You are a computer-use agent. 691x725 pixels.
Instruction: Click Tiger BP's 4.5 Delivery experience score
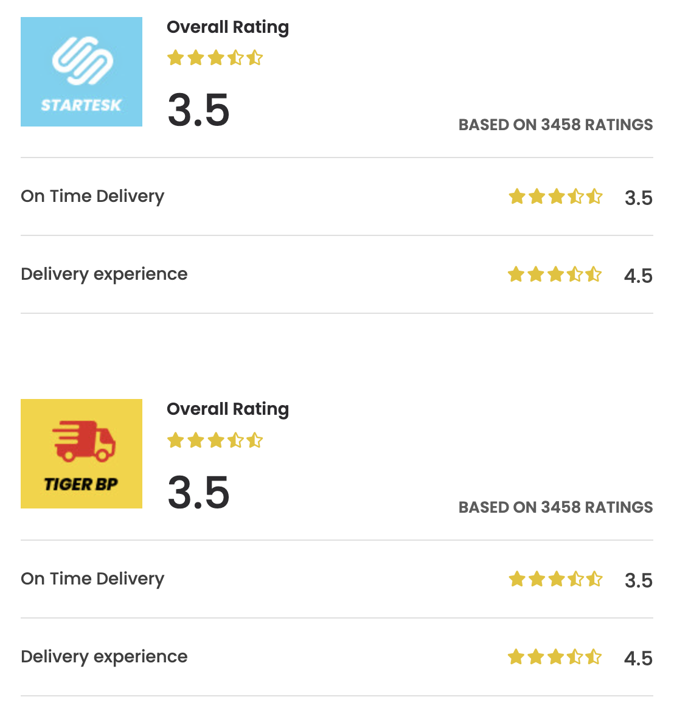pos(638,658)
